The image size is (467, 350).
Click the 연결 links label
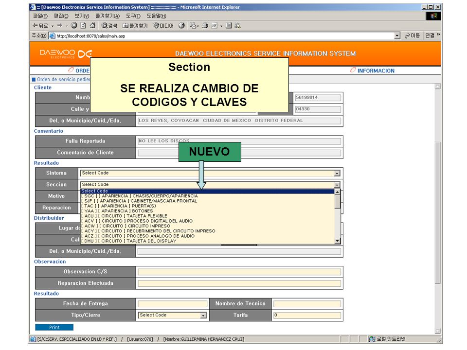click(430, 35)
